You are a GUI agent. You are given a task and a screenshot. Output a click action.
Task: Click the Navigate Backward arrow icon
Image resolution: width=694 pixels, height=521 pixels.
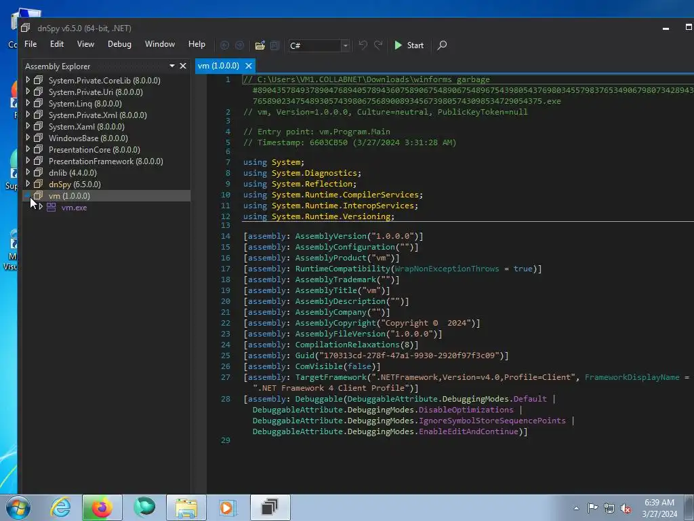point(224,45)
